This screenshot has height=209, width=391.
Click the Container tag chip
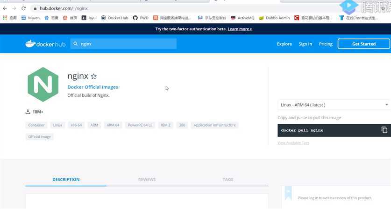[x=36, y=125]
